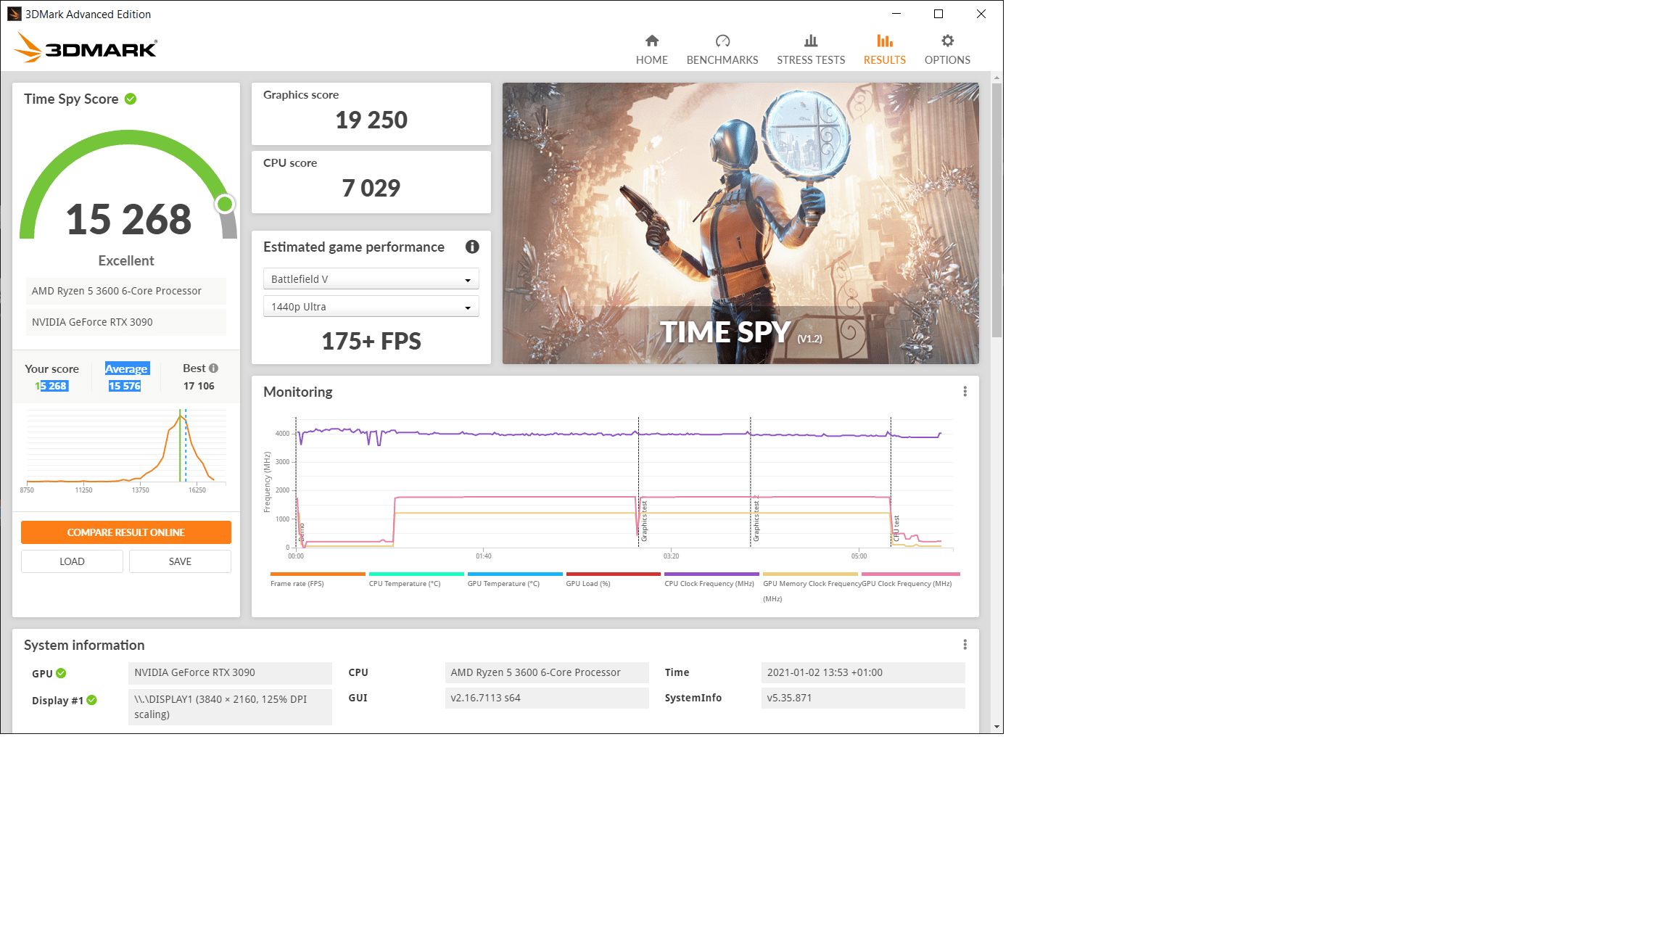Image resolution: width=1671 pixels, height=940 pixels.
Task: Click SystemInfo version v5.35.871
Action: click(x=863, y=698)
